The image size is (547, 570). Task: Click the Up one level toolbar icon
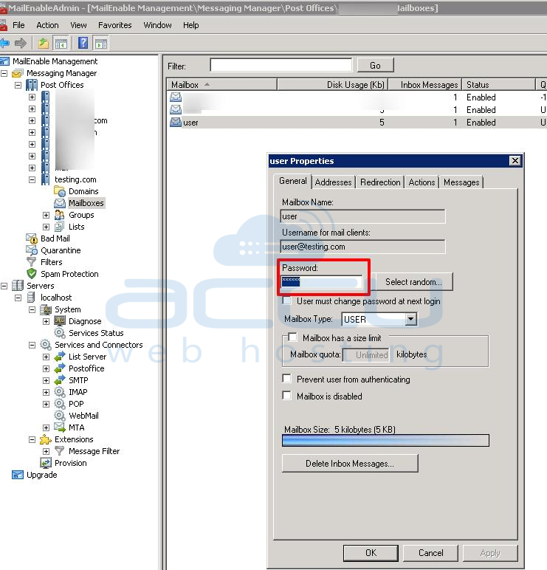coord(44,44)
